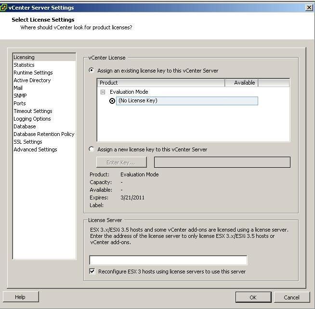Uncheck Reconfigure ESX 3 hosts checkbox
Screen dimensions: 315x309
click(92, 272)
